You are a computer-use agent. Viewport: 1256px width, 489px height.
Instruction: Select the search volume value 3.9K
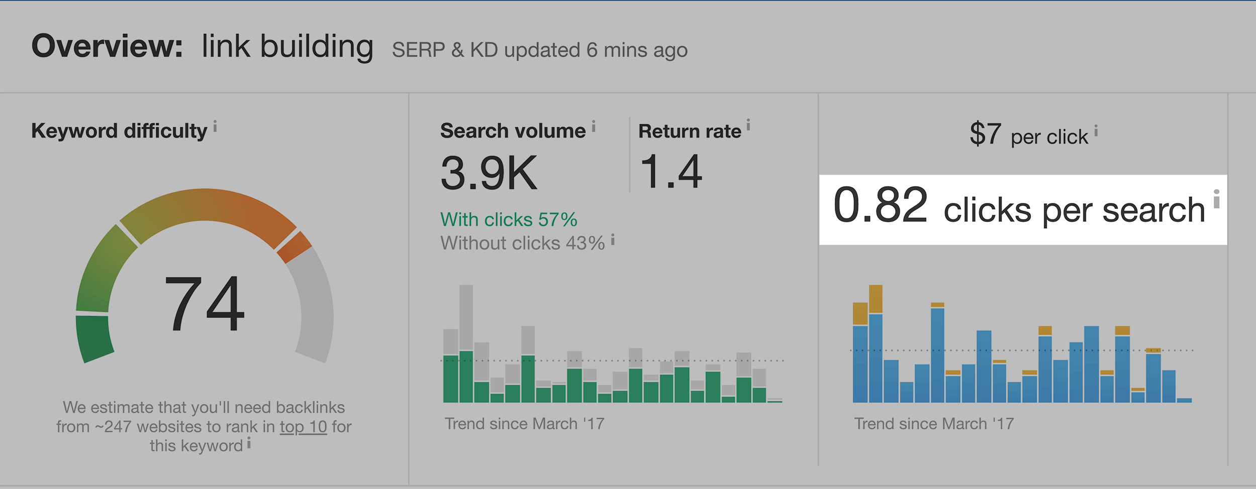pyautogui.click(x=489, y=173)
